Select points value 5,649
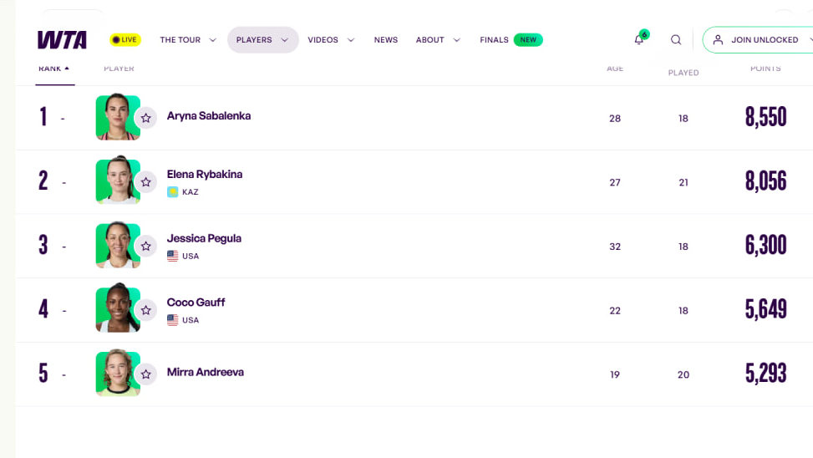813x458 pixels. (x=766, y=310)
